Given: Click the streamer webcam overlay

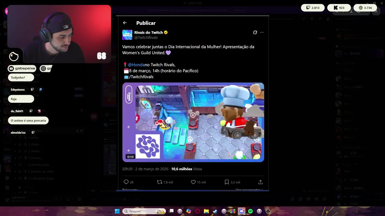Looking at the screenshot, I should click(x=59, y=34).
